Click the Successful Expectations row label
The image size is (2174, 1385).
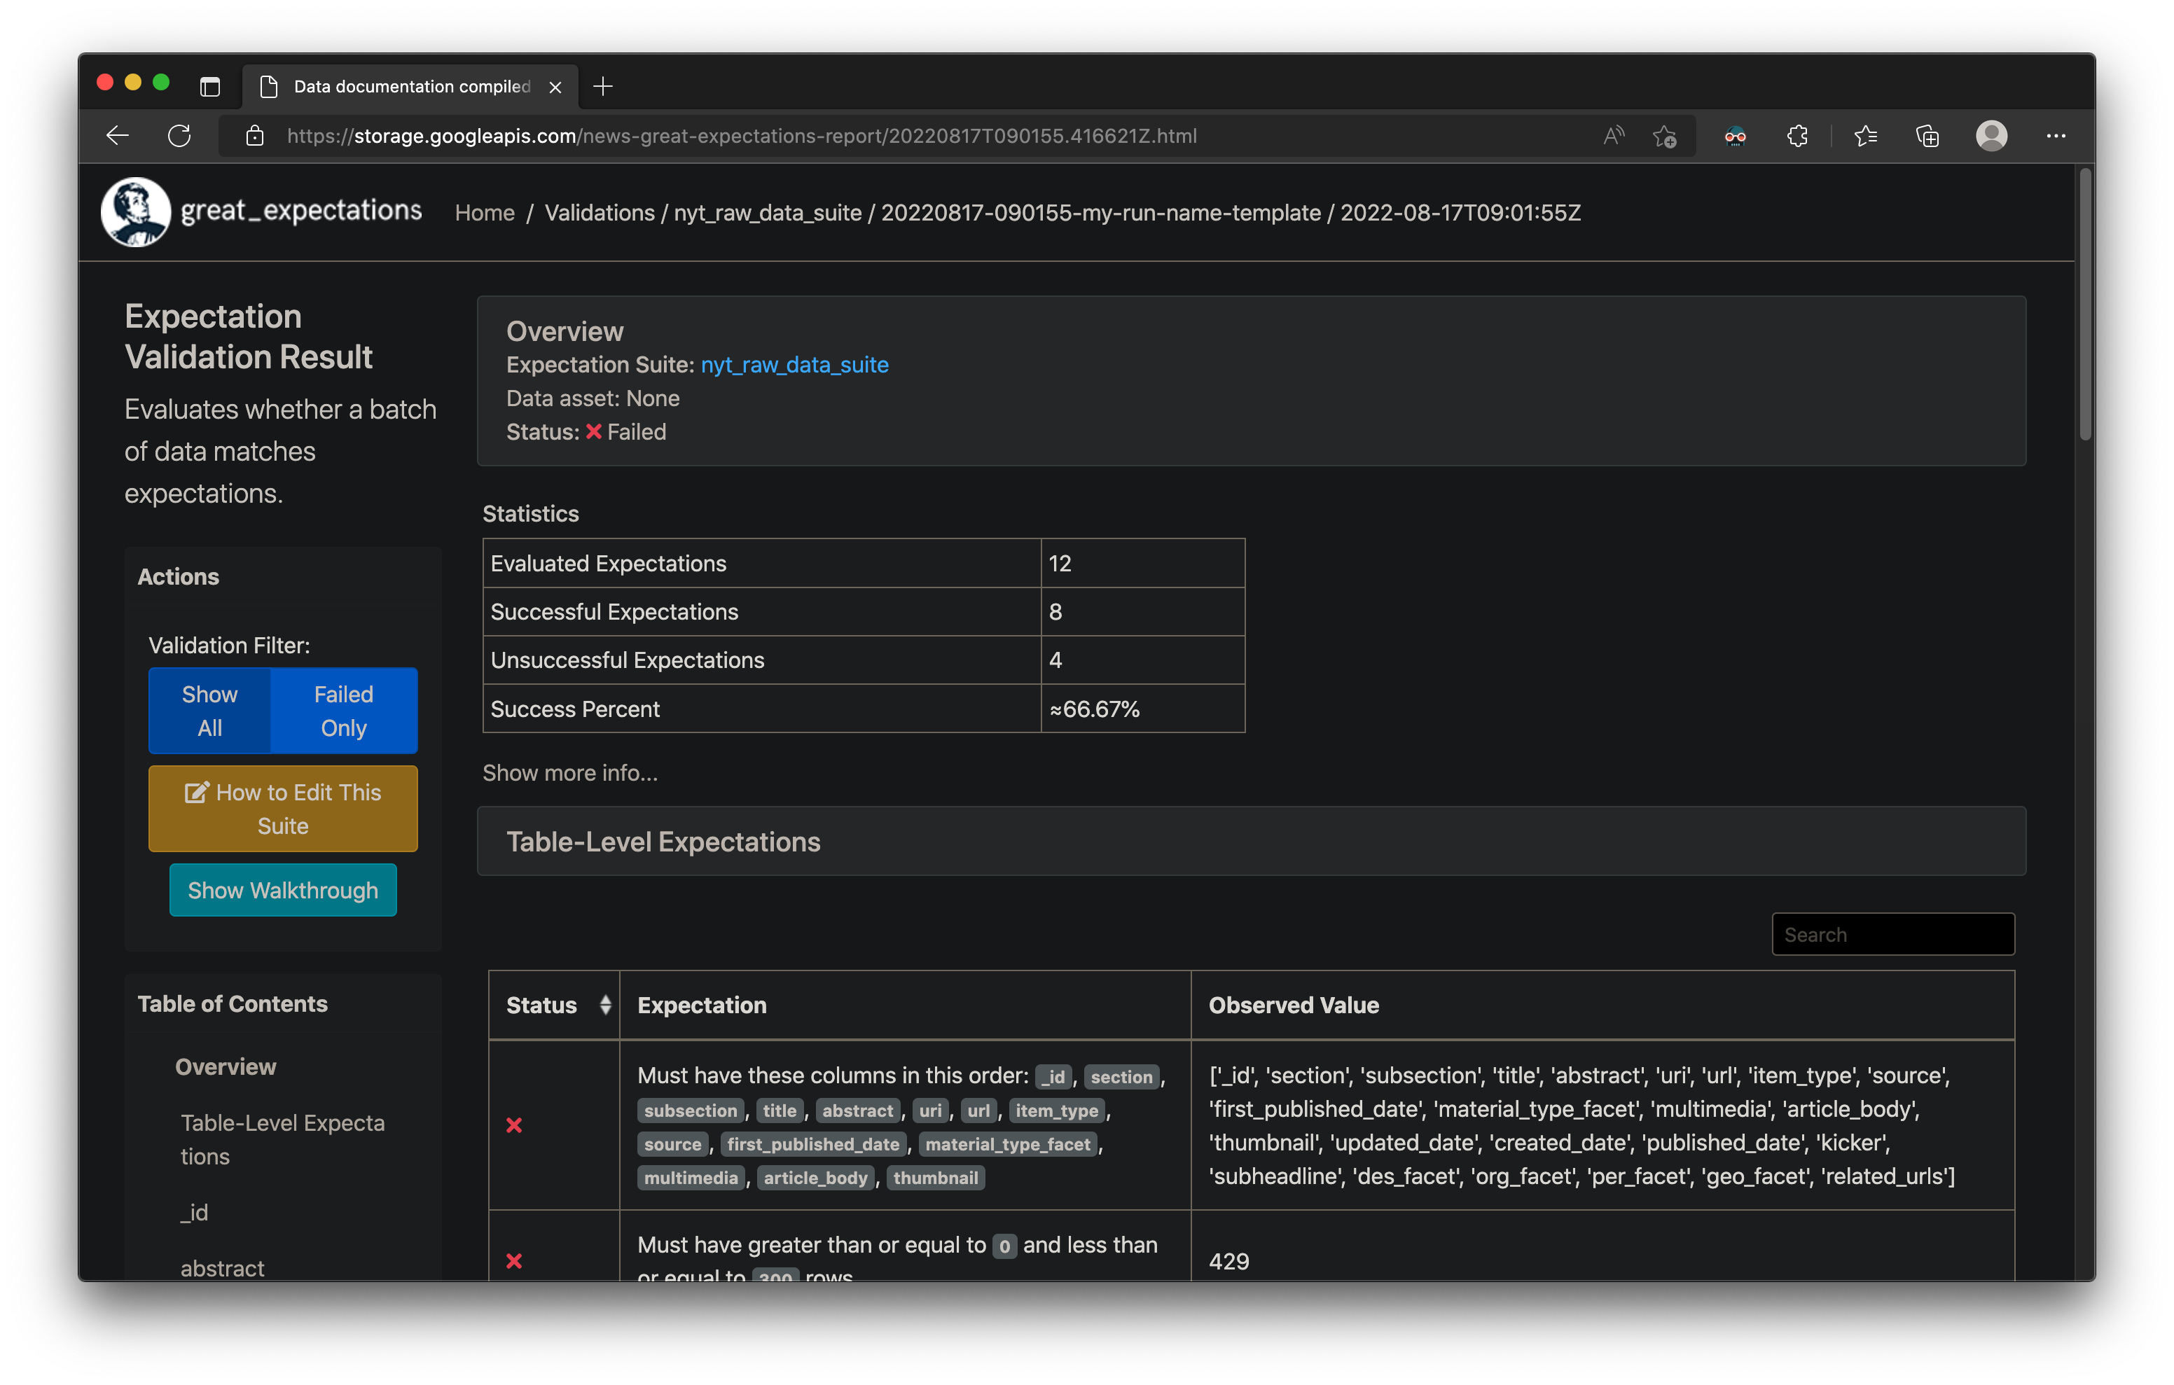pyautogui.click(x=614, y=611)
